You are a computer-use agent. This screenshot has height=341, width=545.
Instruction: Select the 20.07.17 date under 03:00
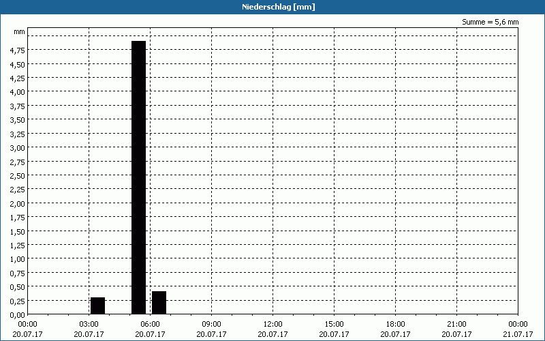[x=89, y=334]
